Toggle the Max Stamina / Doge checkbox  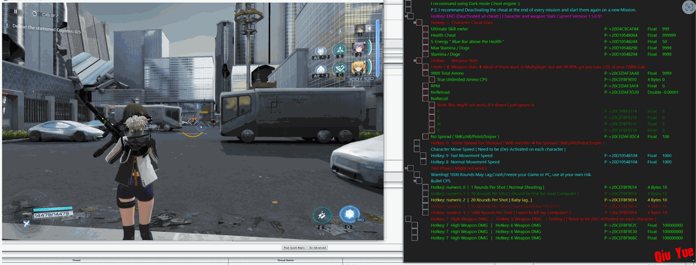pyautogui.click(x=426, y=48)
